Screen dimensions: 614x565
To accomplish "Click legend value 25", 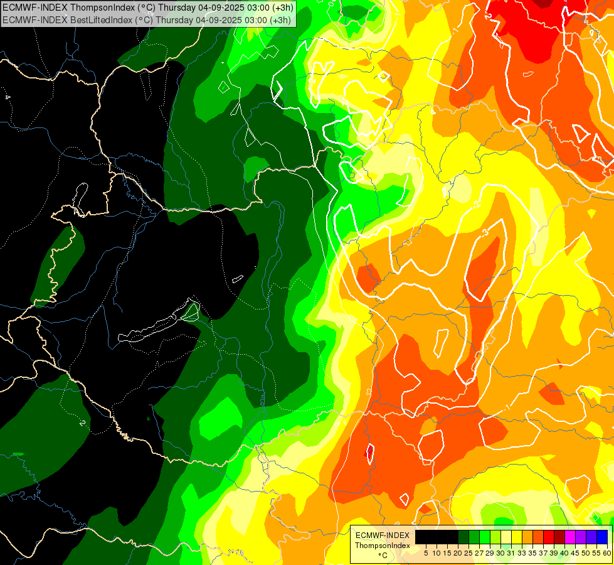I will (468, 553).
